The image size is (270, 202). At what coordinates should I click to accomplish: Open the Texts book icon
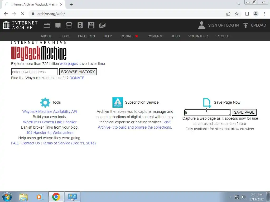pos(58,25)
